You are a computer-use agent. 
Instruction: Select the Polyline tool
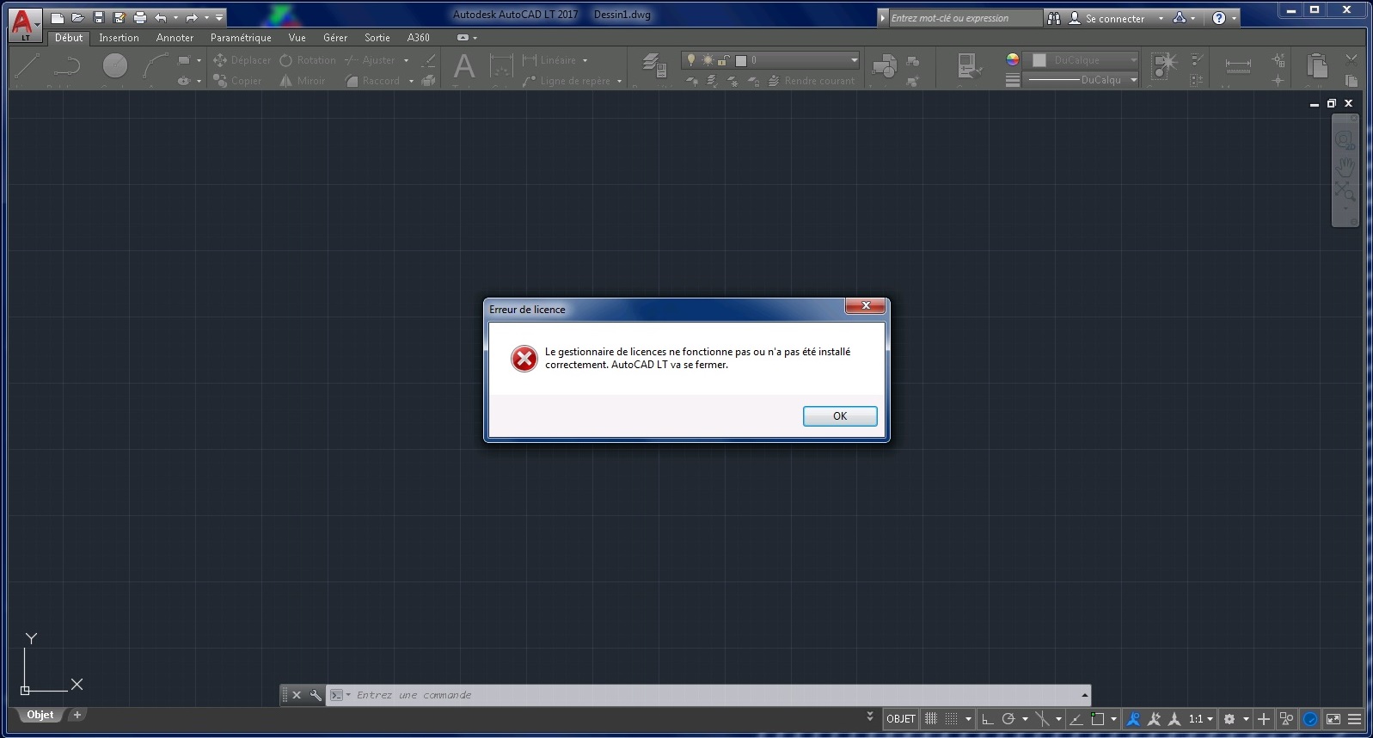(x=67, y=65)
